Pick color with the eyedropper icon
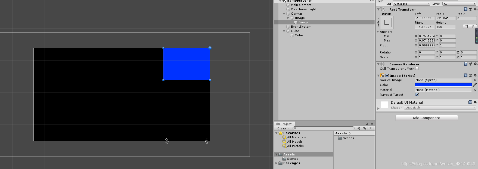478x169 pixels. click(x=475, y=85)
